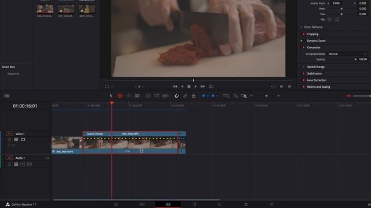Click the timeline zoom in plus
Viewport: 371px width, 208px height.
click(278, 96)
